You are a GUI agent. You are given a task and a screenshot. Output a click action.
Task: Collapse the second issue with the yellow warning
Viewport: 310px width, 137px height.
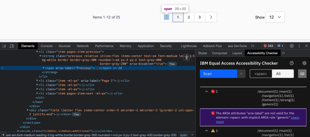point(206,131)
